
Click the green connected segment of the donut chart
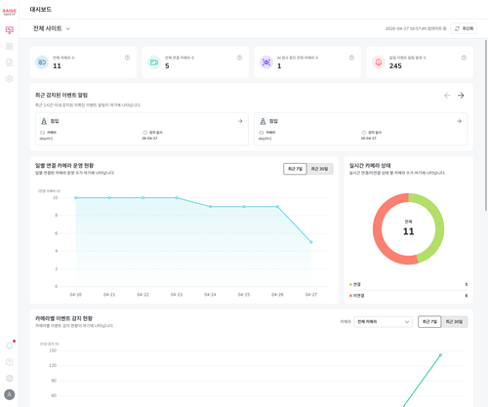pos(439,224)
